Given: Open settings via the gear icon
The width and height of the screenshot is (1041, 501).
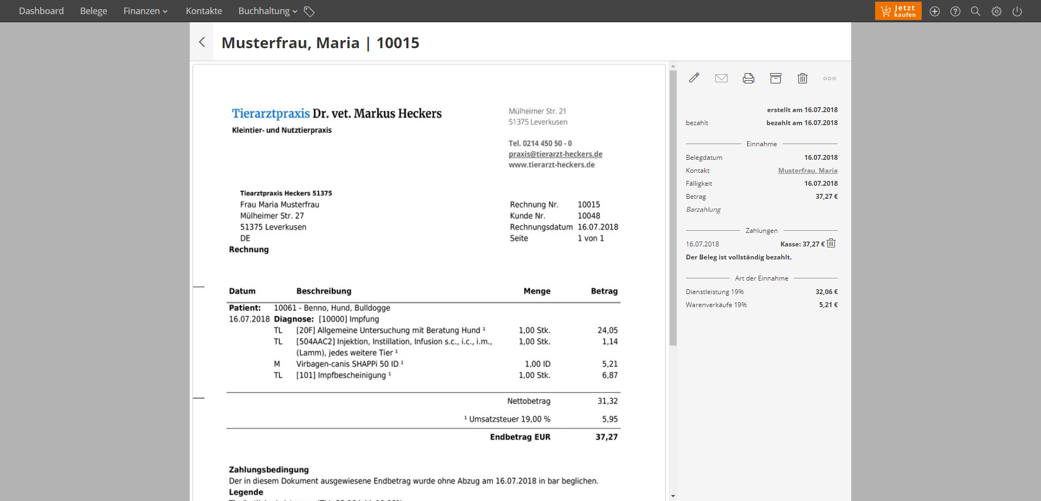Looking at the screenshot, I should (x=997, y=11).
